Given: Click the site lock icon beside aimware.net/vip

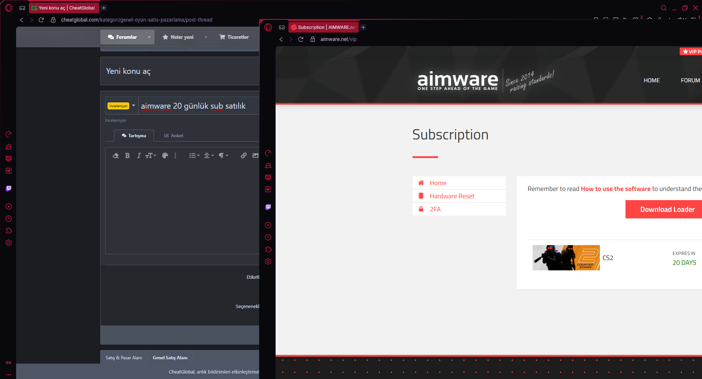Looking at the screenshot, I should [x=313, y=39].
